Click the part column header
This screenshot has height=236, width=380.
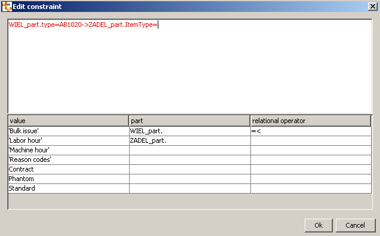click(190, 121)
